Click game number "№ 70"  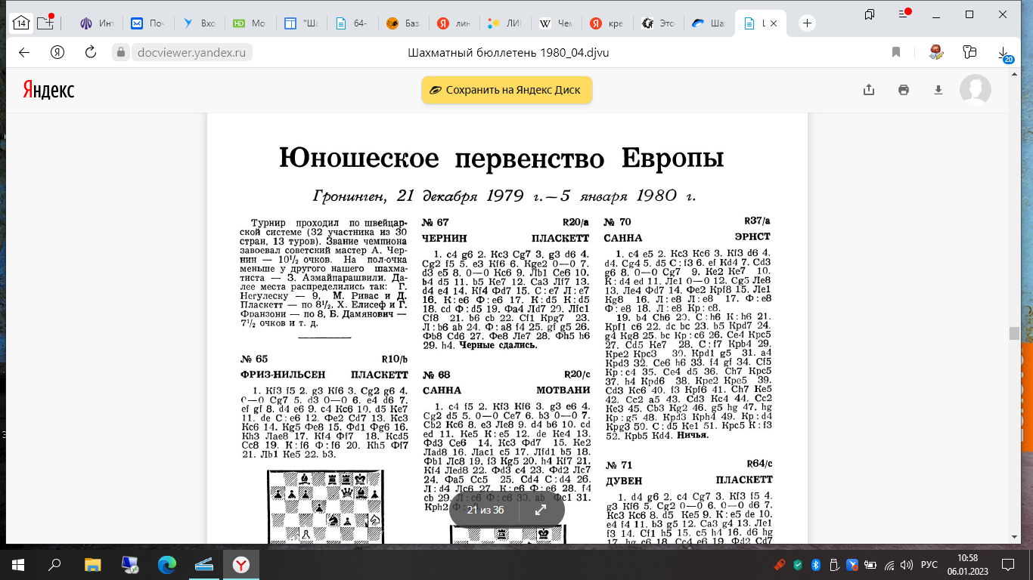(619, 222)
